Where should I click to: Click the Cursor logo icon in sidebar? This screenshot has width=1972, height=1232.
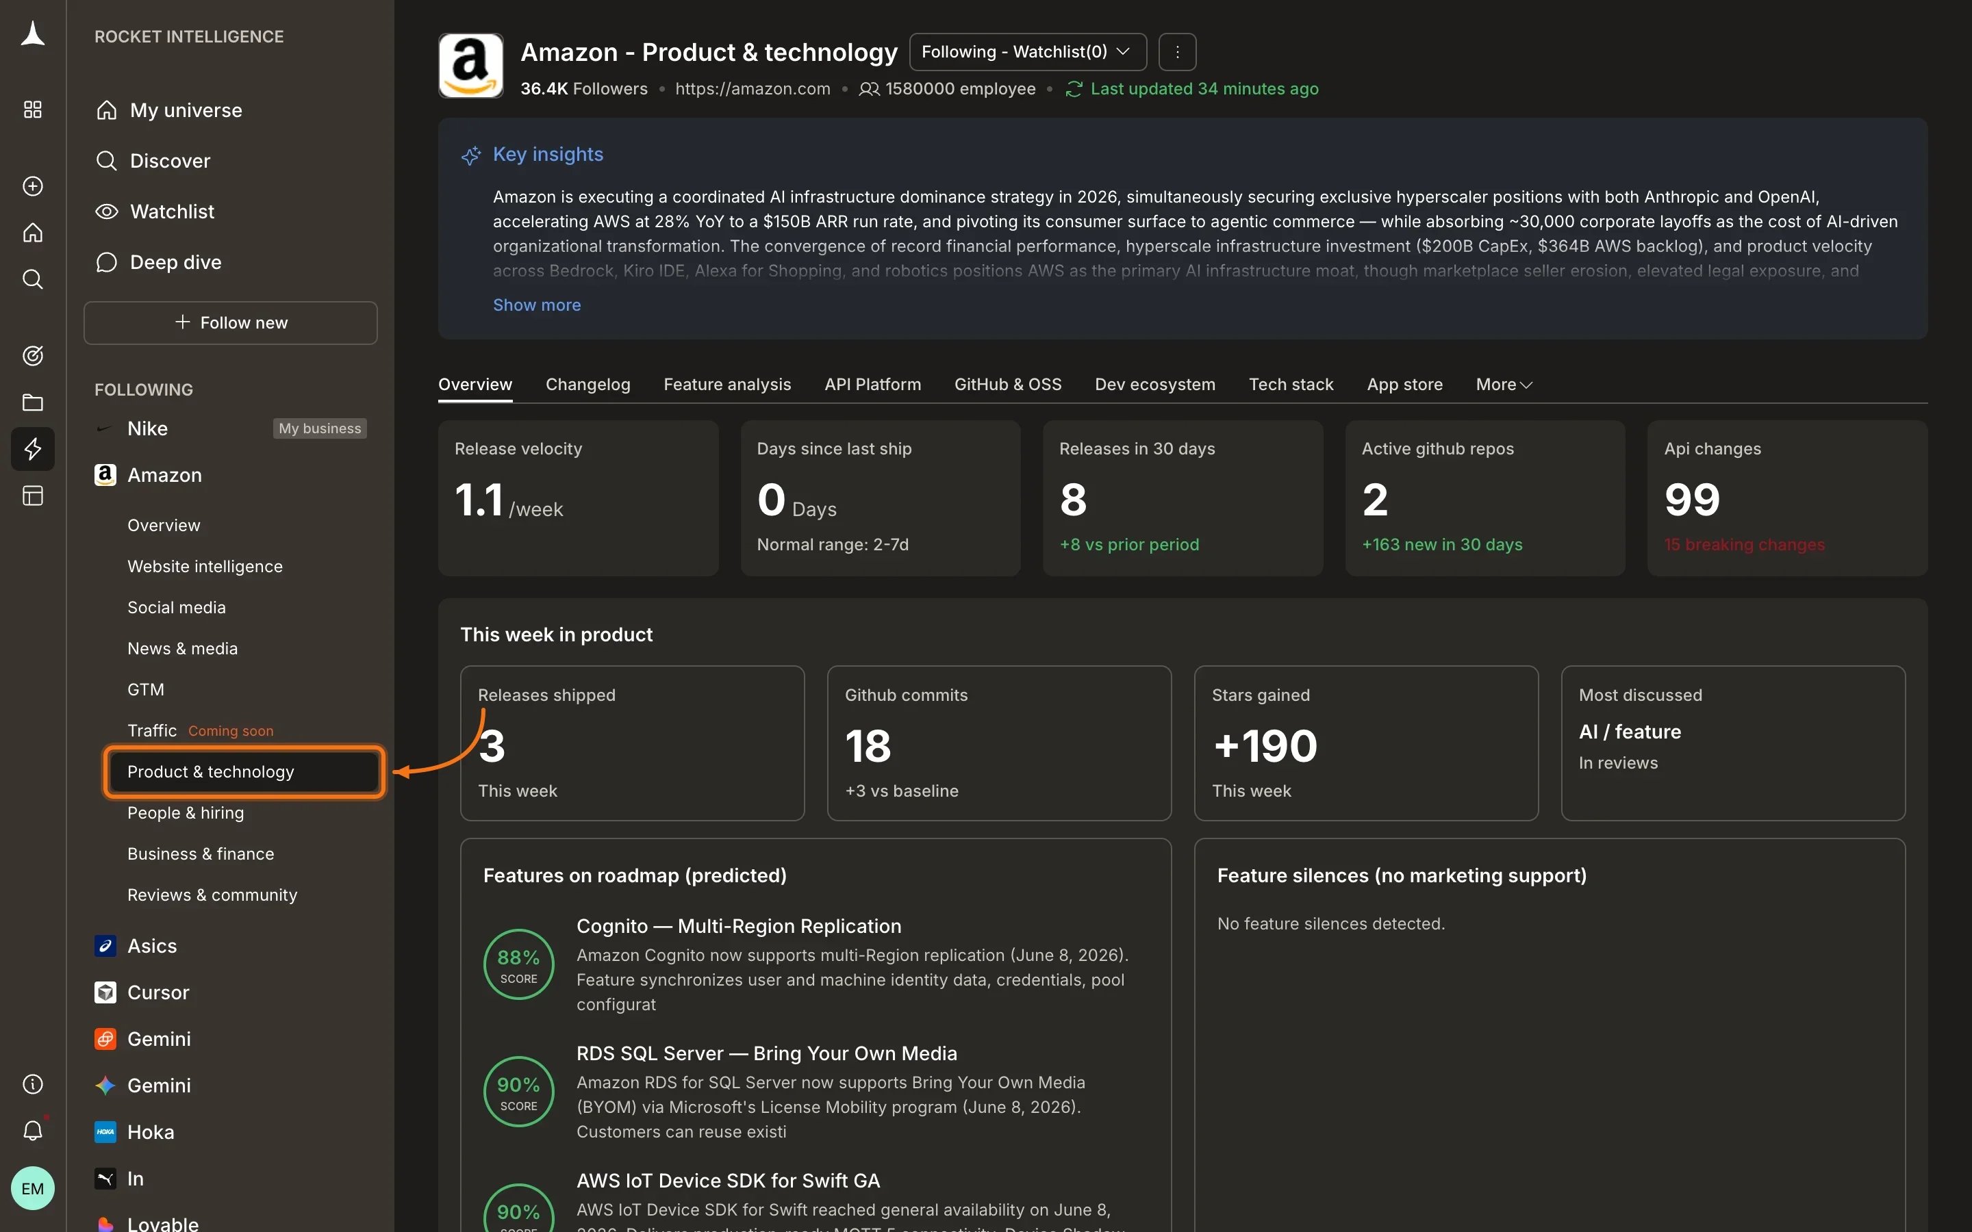(105, 992)
